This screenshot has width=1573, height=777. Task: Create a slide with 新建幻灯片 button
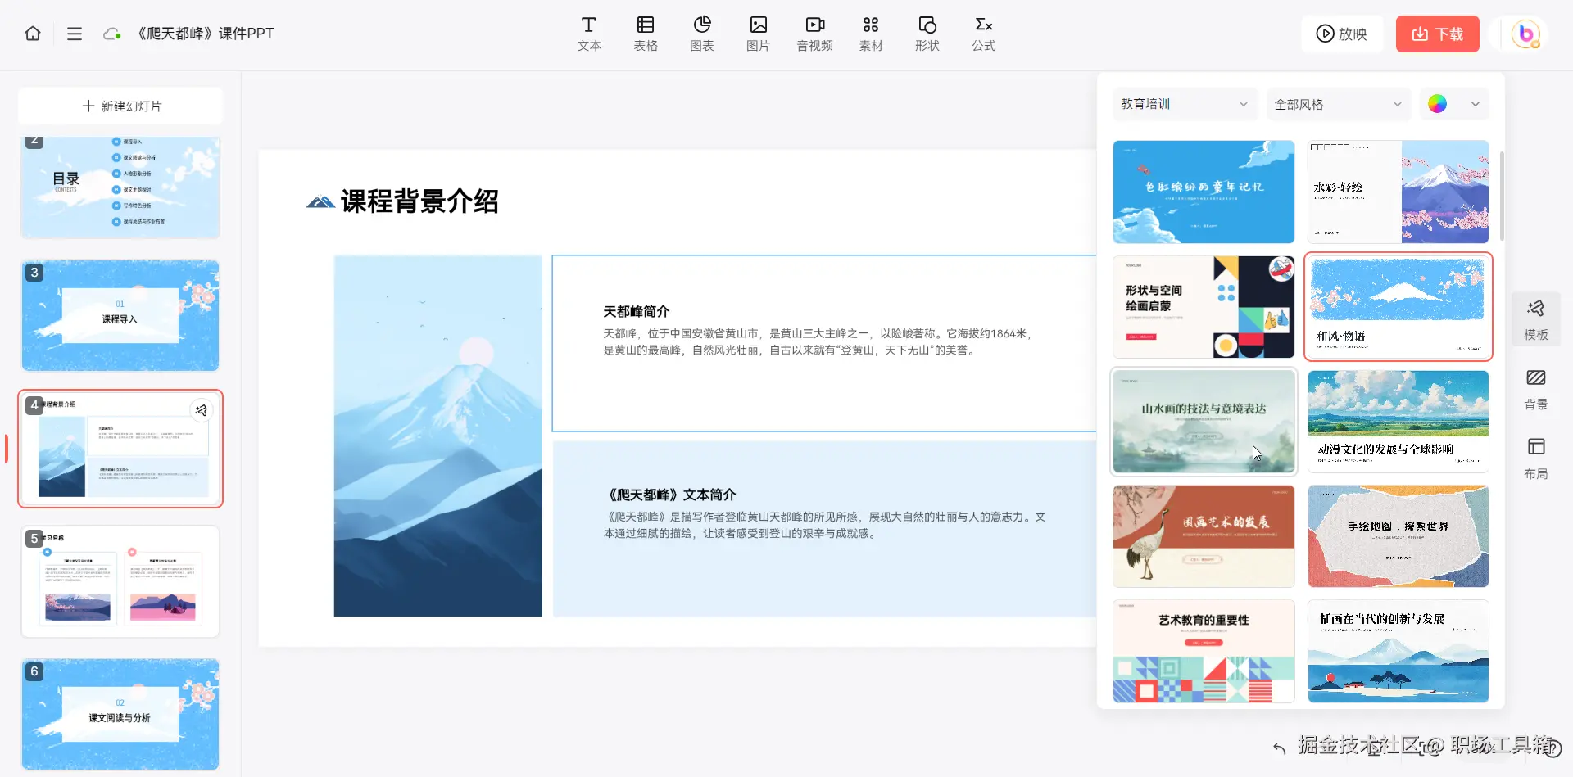tap(120, 106)
